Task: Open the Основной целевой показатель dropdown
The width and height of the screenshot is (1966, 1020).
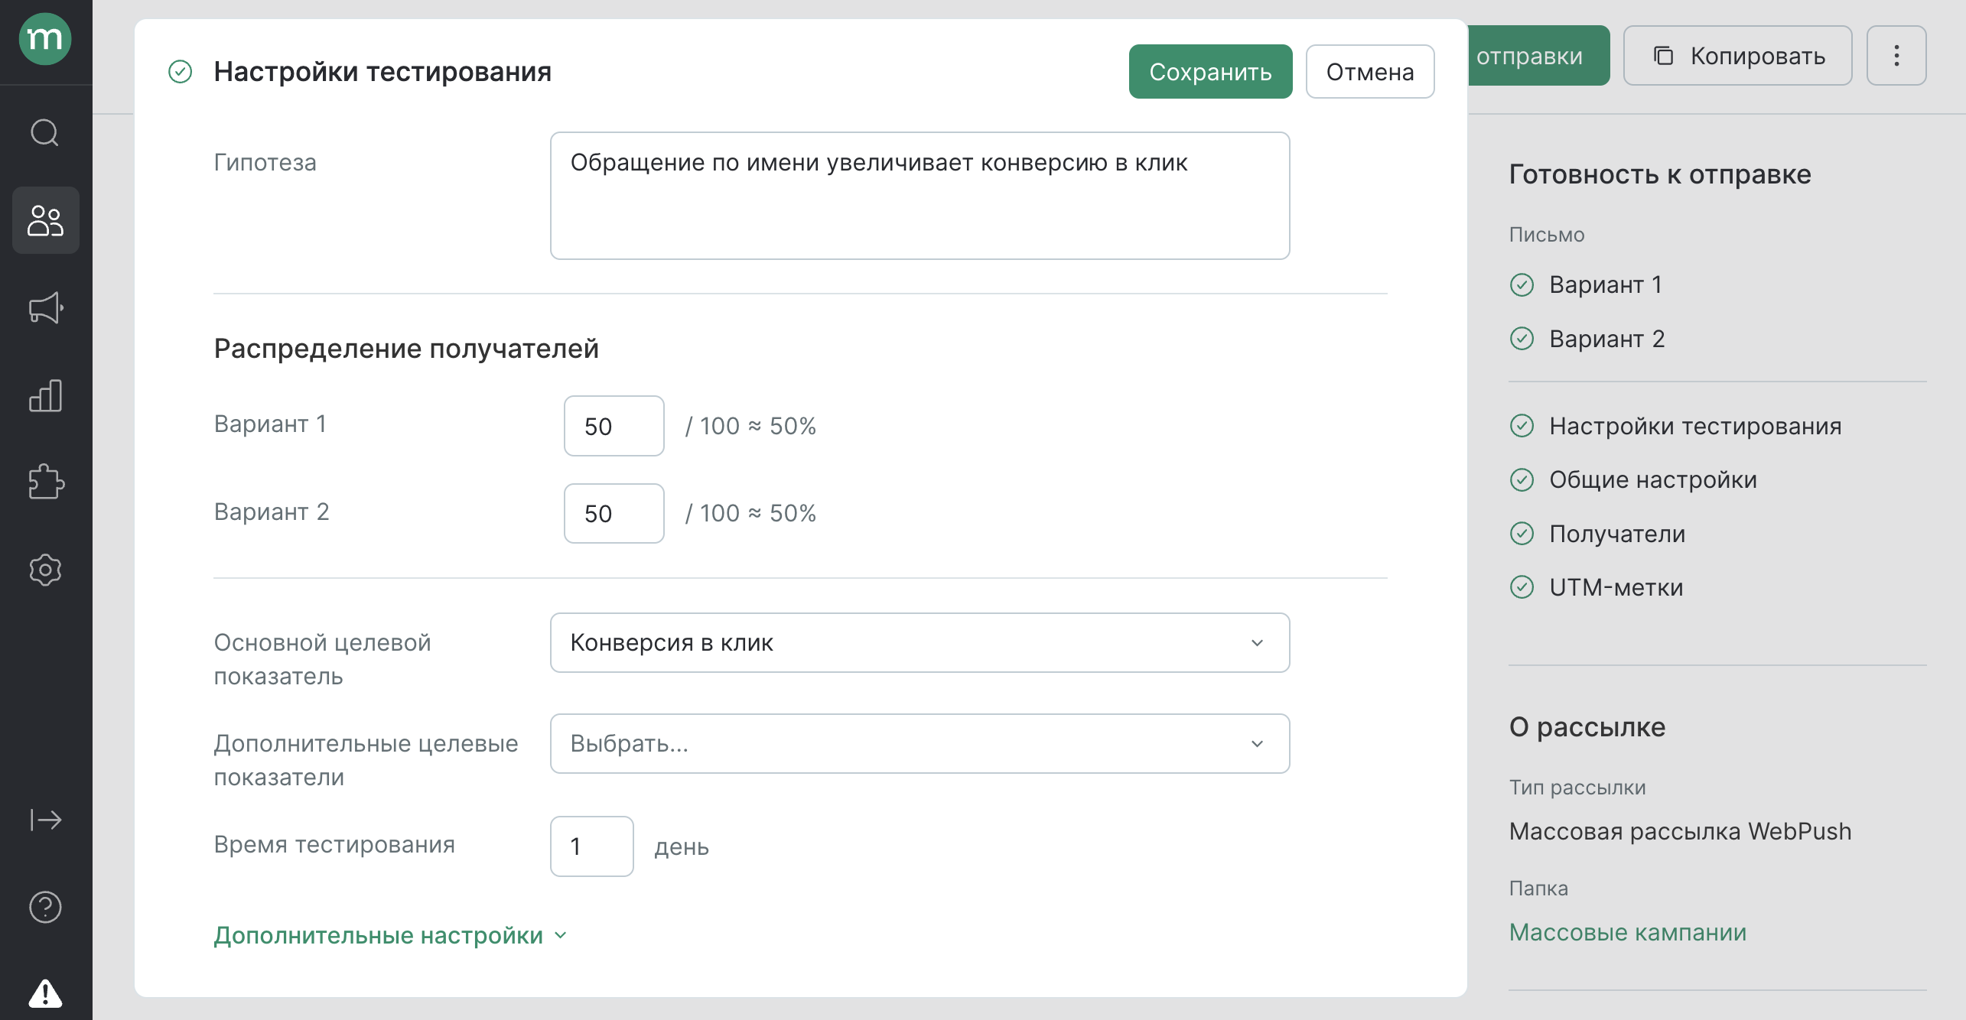Action: [x=920, y=643]
